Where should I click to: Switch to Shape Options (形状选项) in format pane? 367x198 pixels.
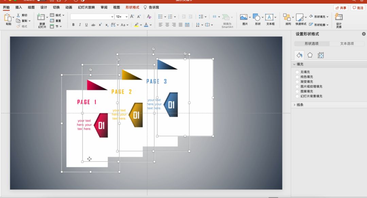pos(312,43)
